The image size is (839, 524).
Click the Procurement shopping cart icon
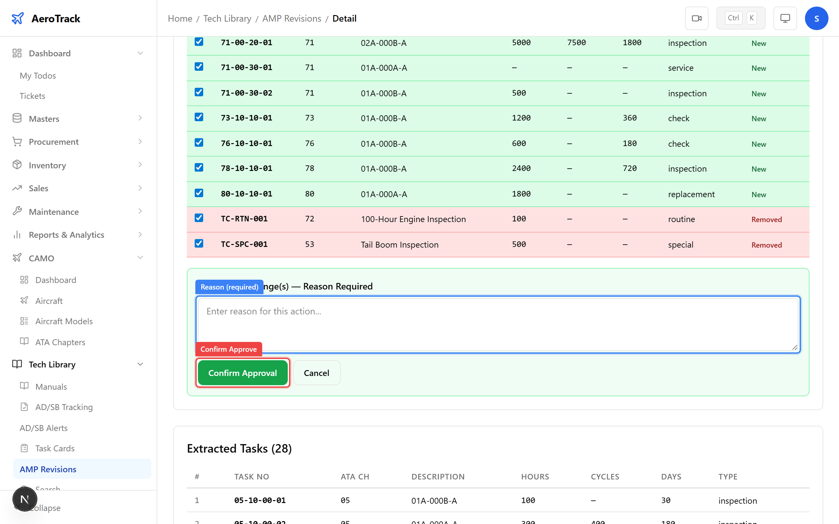click(17, 141)
